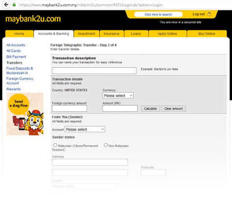The width and height of the screenshot is (232, 197).
Task: Open the Send e-Ang Pow tiger banner
Action: (x=25, y=114)
